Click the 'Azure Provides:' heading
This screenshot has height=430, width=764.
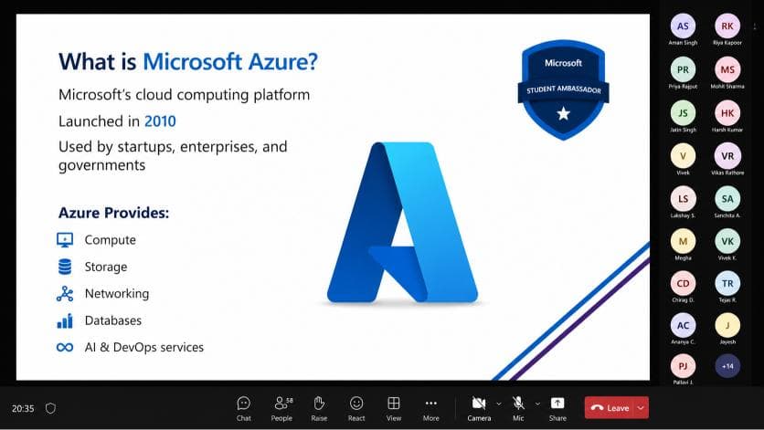(113, 213)
